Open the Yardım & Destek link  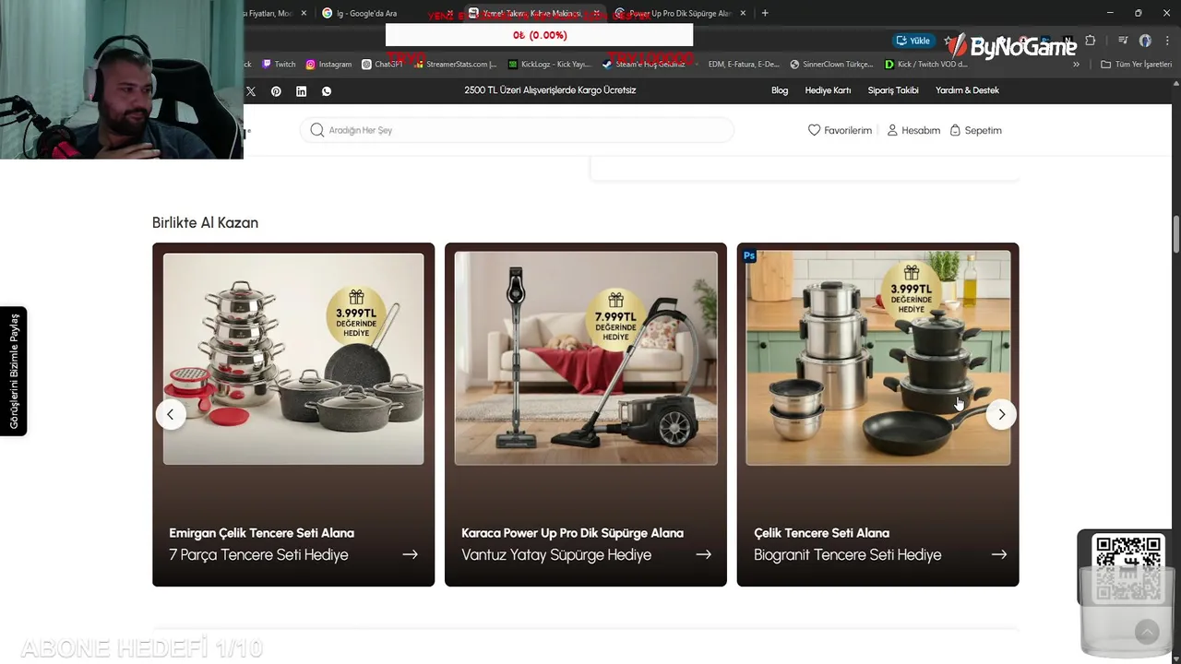(967, 90)
